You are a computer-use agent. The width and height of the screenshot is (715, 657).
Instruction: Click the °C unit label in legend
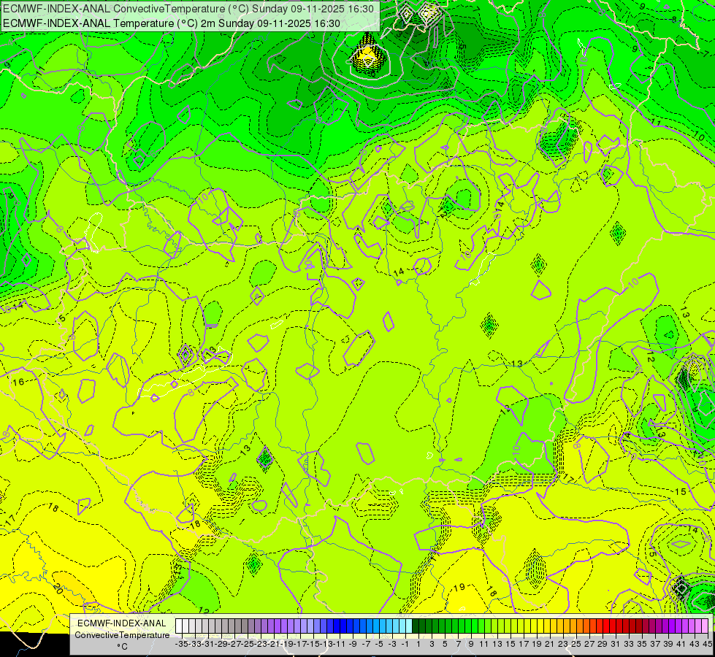point(122,646)
